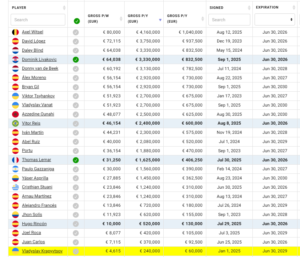
Task: Click the Argentina flag beside Paulo Gazzaniga
Action: point(15,169)
